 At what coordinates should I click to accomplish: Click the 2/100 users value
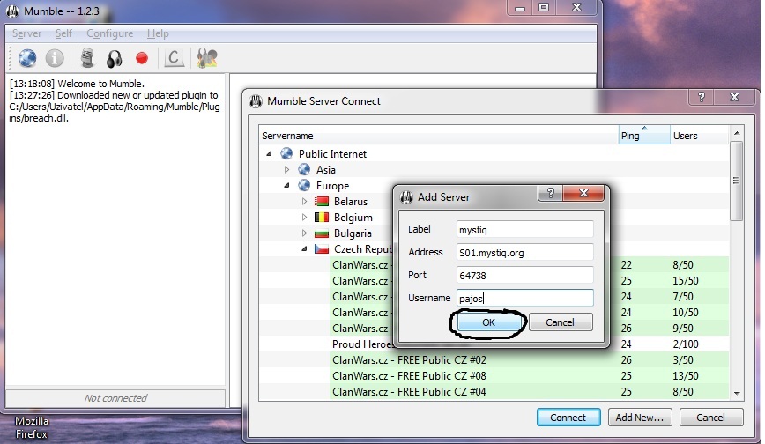[686, 344]
